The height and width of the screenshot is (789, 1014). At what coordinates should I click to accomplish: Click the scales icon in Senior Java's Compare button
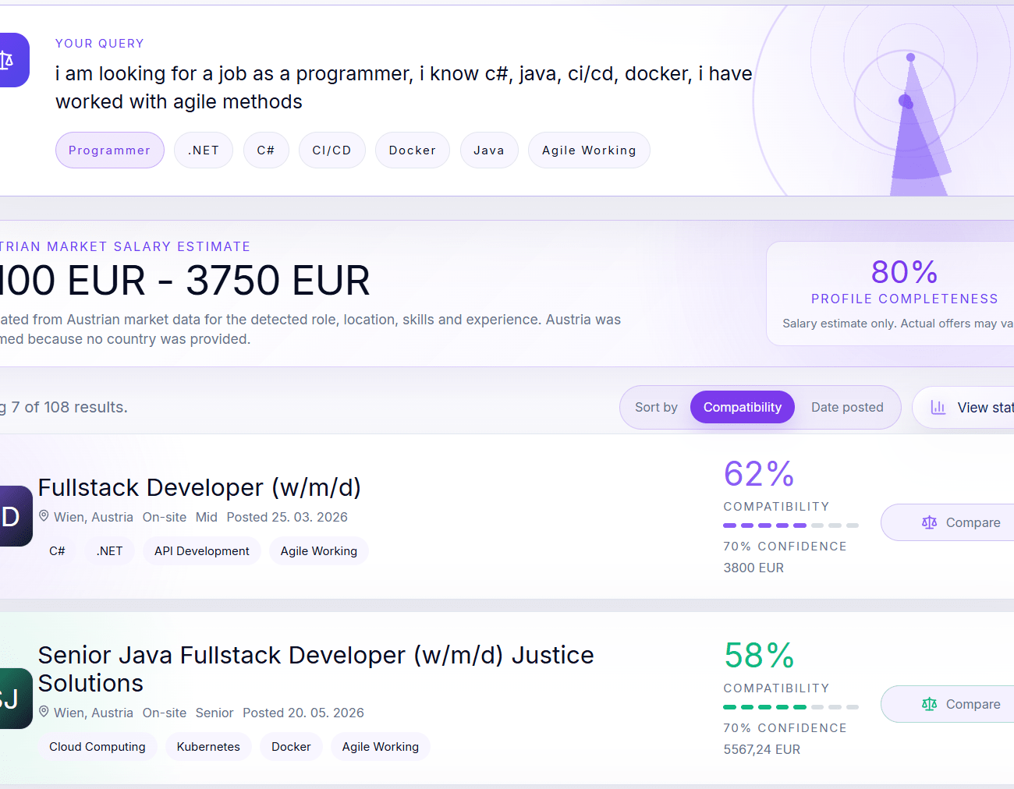pyautogui.click(x=929, y=704)
